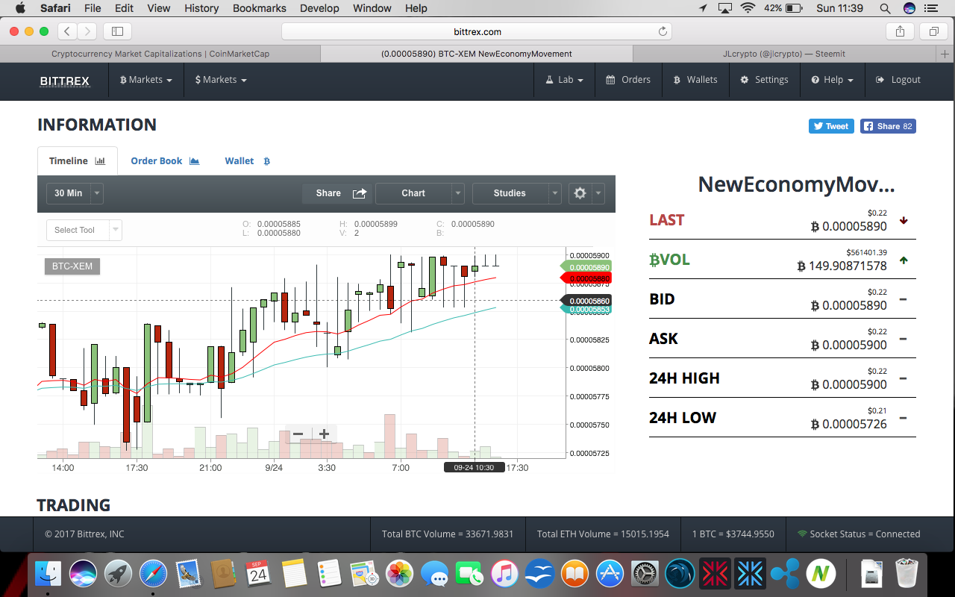Click the chart Share button
Image resolution: width=955 pixels, height=597 pixels.
pyautogui.click(x=337, y=193)
